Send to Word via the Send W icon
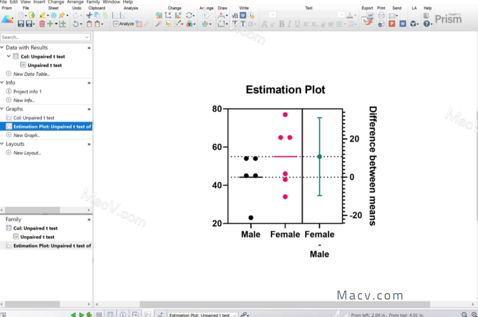Viewport: 478px width, 317px height. [x=403, y=24]
